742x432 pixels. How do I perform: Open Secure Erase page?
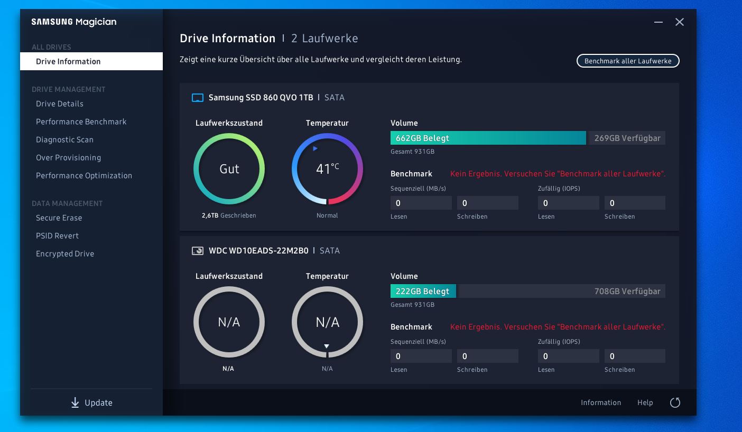pos(59,218)
